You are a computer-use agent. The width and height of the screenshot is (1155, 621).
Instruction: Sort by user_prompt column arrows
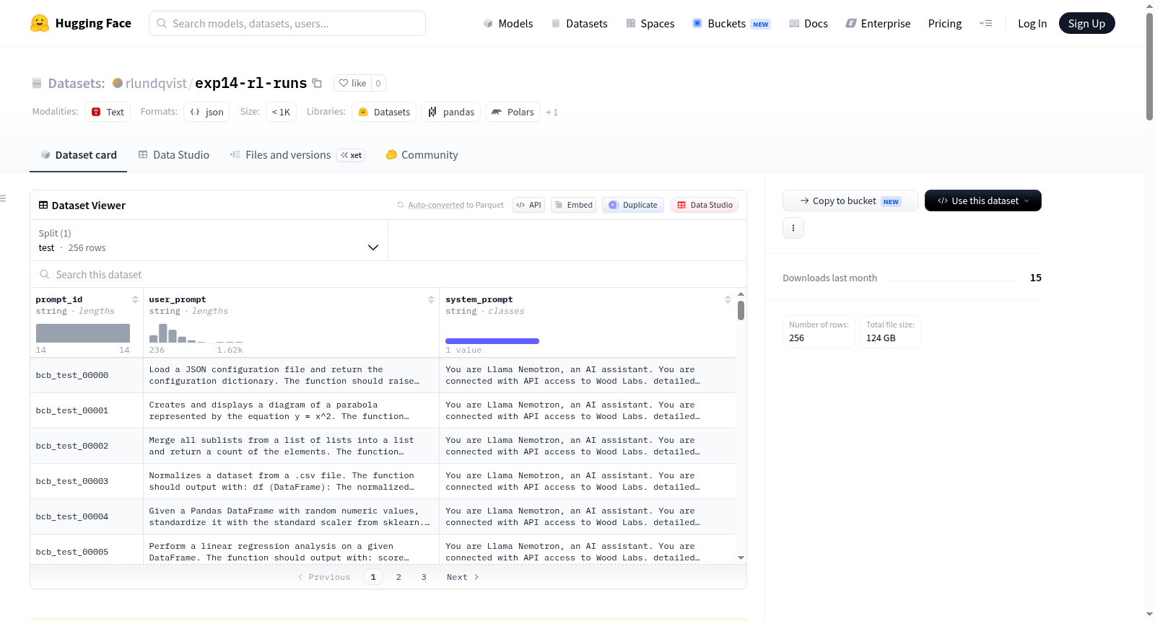point(431,299)
